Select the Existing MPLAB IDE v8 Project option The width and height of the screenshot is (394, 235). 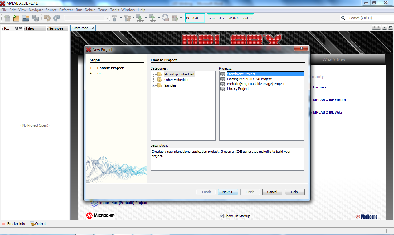(x=249, y=79)
